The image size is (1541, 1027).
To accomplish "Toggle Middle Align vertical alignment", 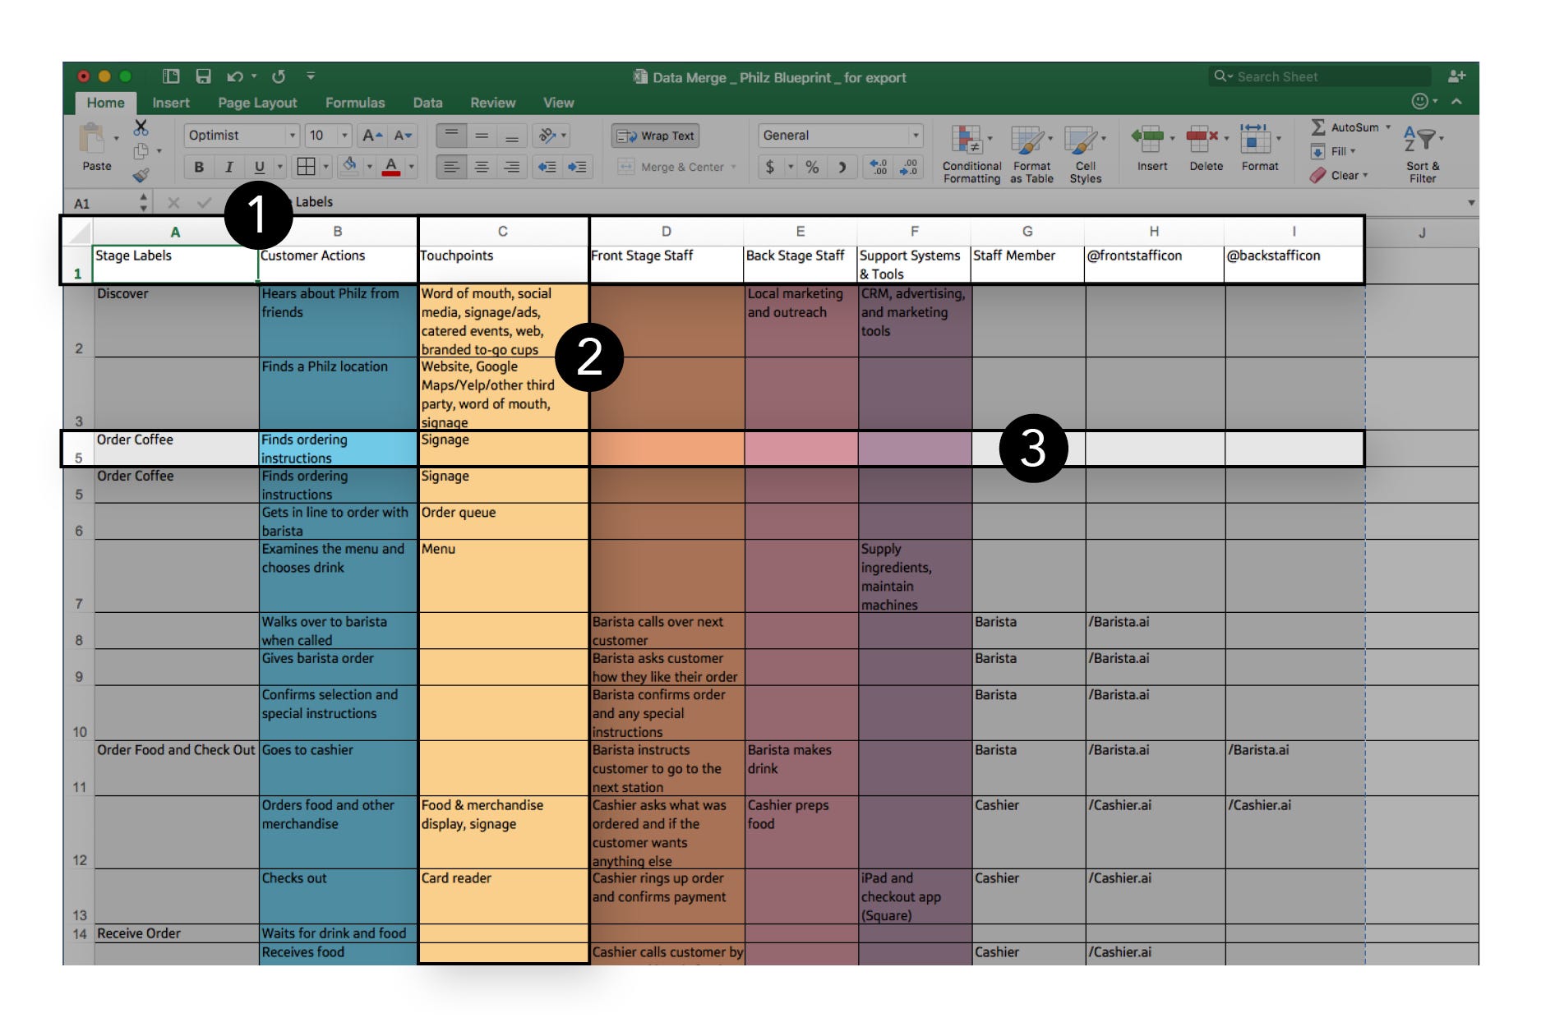I will [x=482, y=135].
